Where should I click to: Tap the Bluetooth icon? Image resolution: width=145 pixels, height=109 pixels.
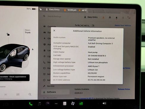[x=123, y=18]
